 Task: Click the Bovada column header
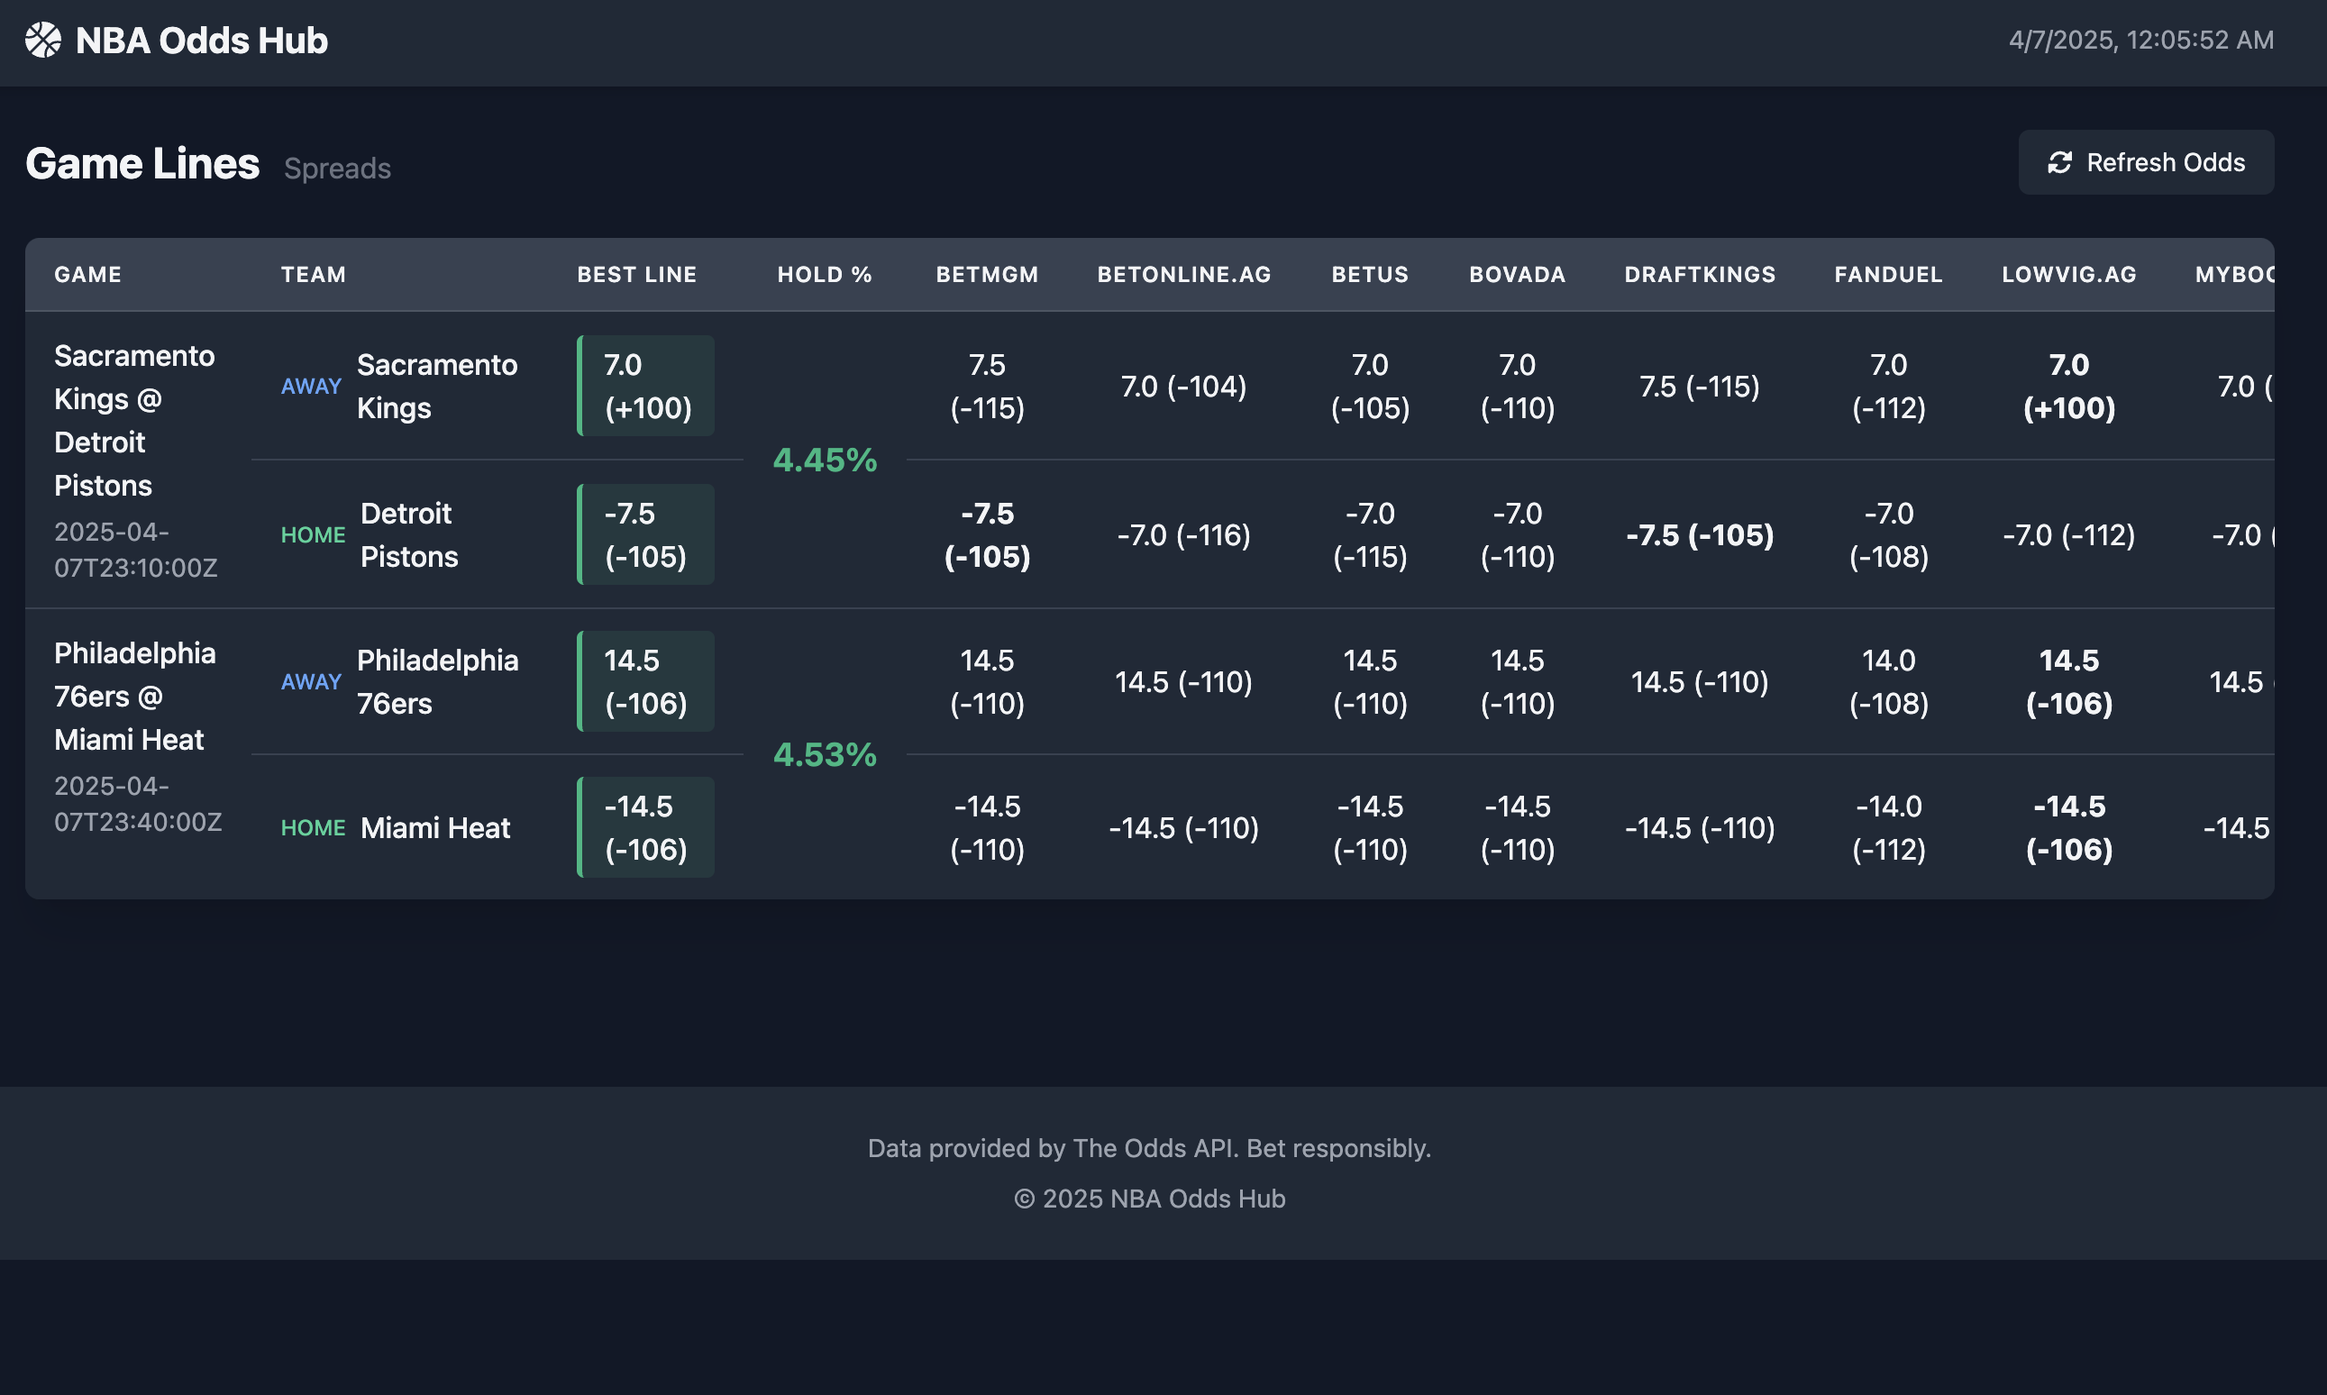1517,275
